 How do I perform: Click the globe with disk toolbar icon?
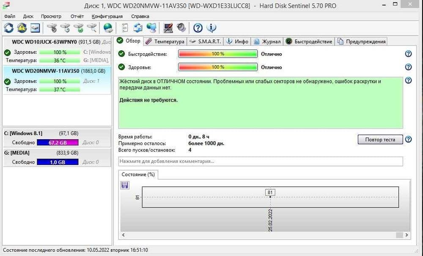[x=108, y=28]
